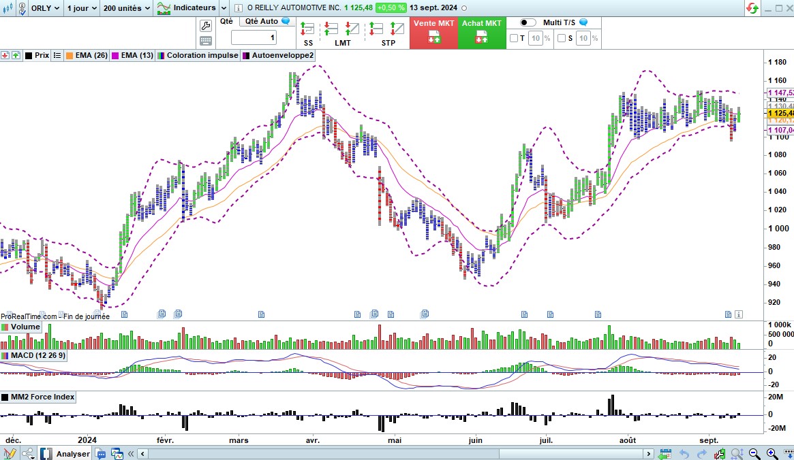Open the list icon next to Prix
This screenshot has width=794, height=460.
pyautogui.click(x=57, y=56)
